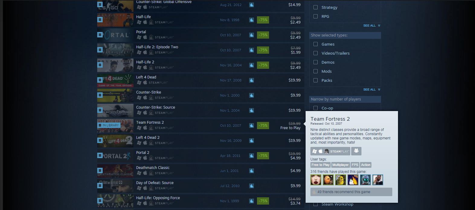
Task: Click the multiplayer icon in Team Fortress 2 popup
Action: (x=356, y=151)
